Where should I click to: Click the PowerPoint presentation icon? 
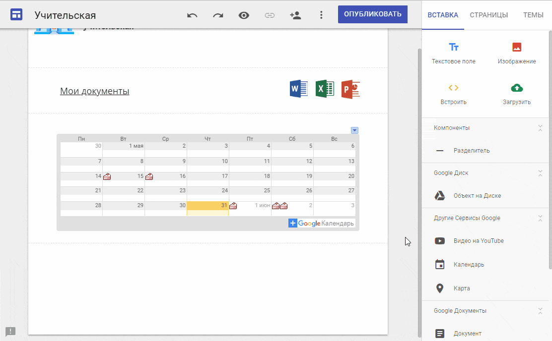pos(350,89)
